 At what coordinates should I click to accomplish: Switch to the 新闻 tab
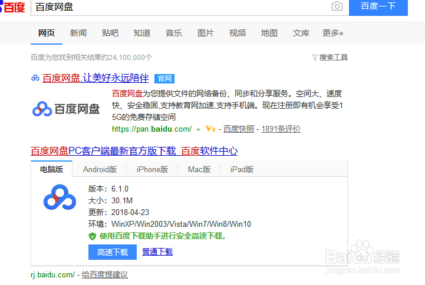(x=78, y=33)
